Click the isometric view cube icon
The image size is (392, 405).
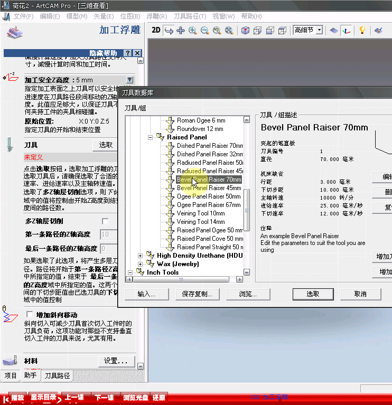click(x=245, y=30)
